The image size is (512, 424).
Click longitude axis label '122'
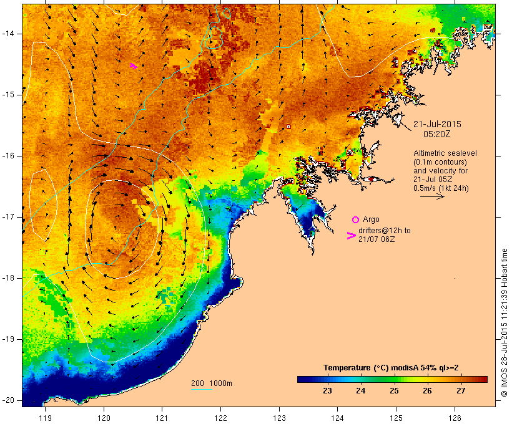pyautogui.click(x=221, y=418)
